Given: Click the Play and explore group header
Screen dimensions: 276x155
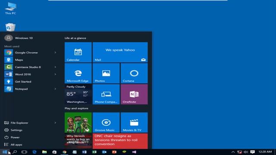Looking at the screenshot, I should click(x=76, y=108).
